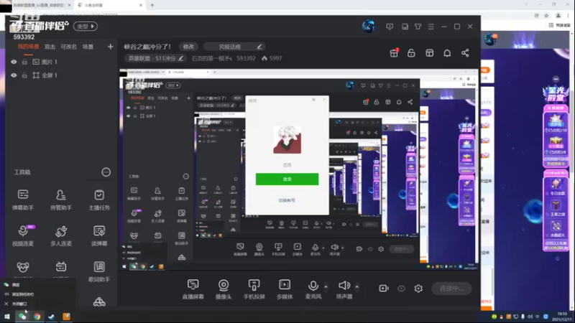Open 读弹幕 tool

[x=99, y=235]
